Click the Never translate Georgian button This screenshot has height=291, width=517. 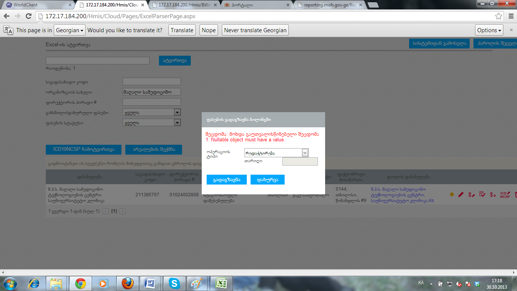[x=255, y=30]
